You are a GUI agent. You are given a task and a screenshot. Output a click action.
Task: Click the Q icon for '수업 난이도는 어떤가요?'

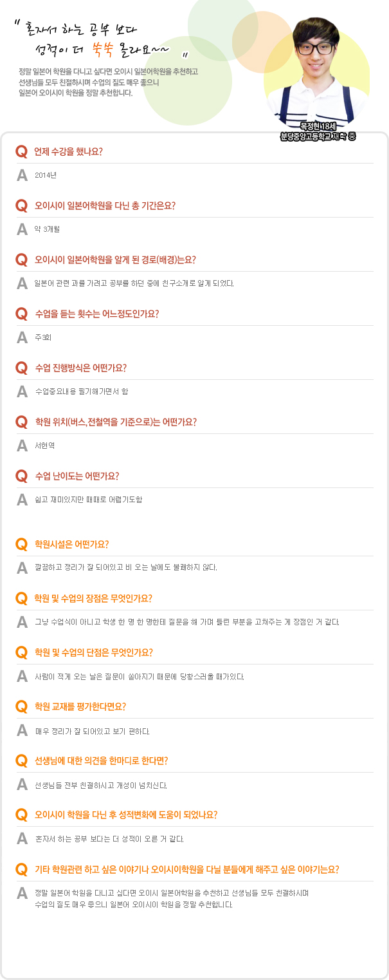coord(21,476)
